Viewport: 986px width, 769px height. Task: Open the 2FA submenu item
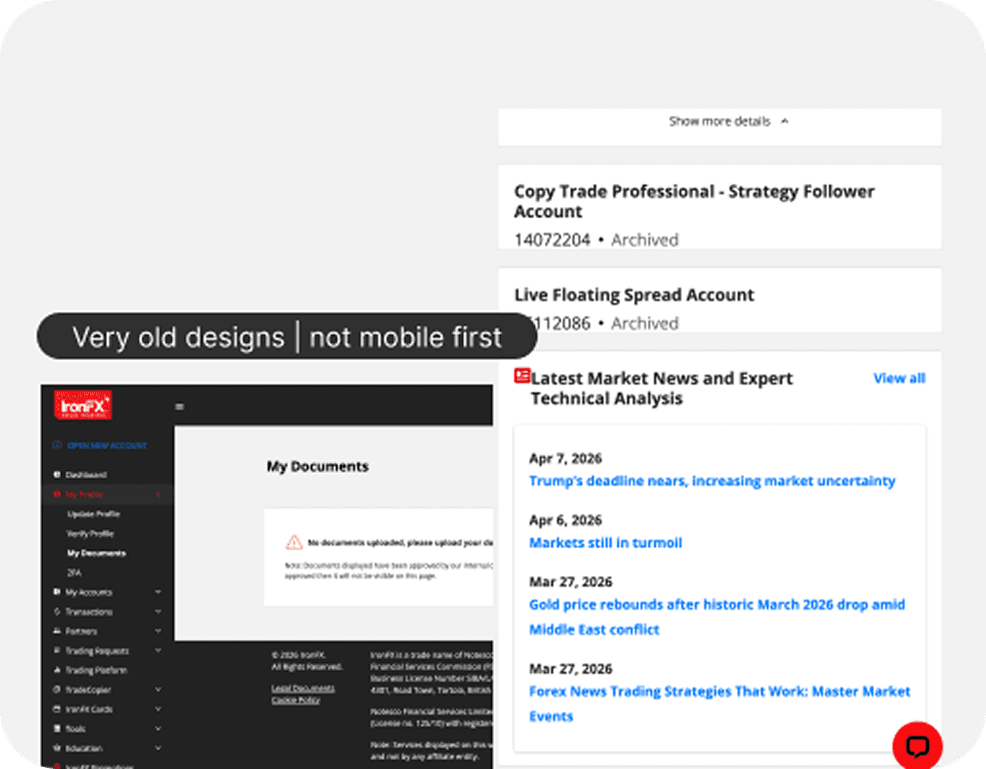[x=74, y=573]
